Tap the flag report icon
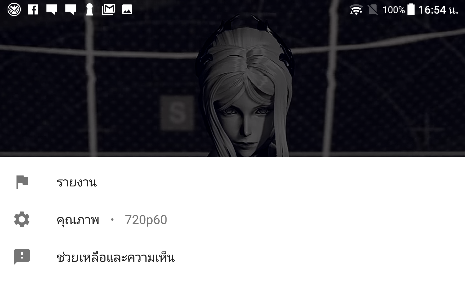The image size is (465, 282). pos(22,182)
